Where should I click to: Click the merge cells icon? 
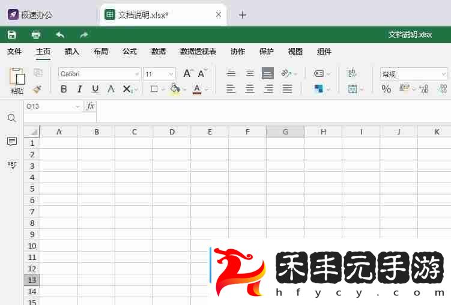[x=353, y=89]
